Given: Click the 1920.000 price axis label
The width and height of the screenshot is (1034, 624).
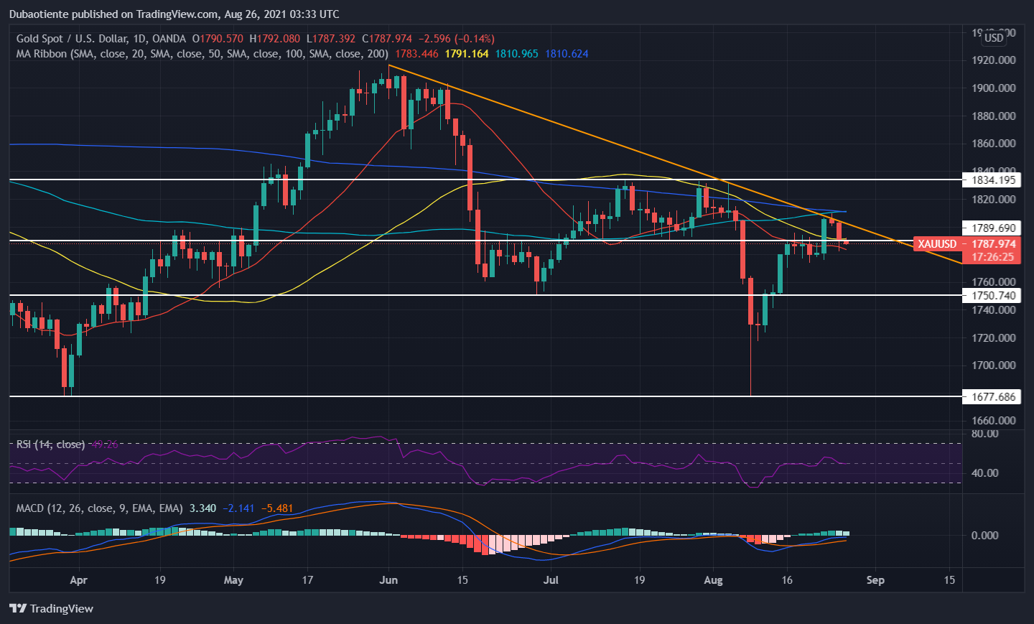Looking at the screenshot, I should (x=994, y=60).
